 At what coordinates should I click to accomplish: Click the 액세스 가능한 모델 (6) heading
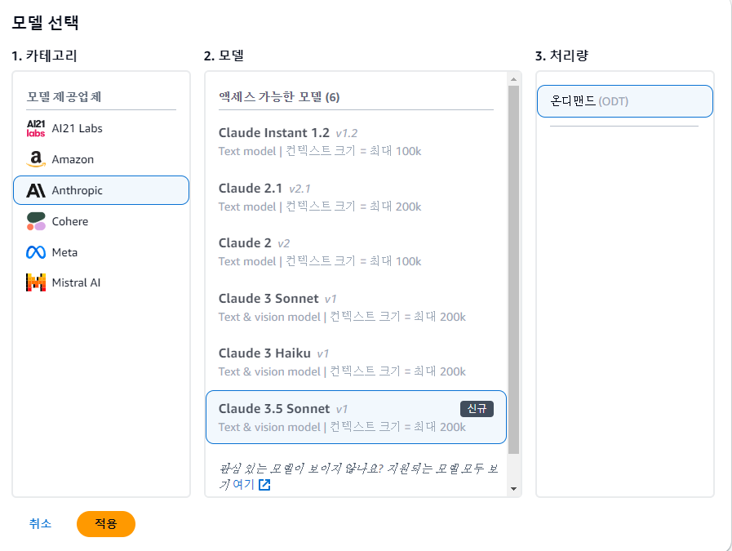[279, 96]
